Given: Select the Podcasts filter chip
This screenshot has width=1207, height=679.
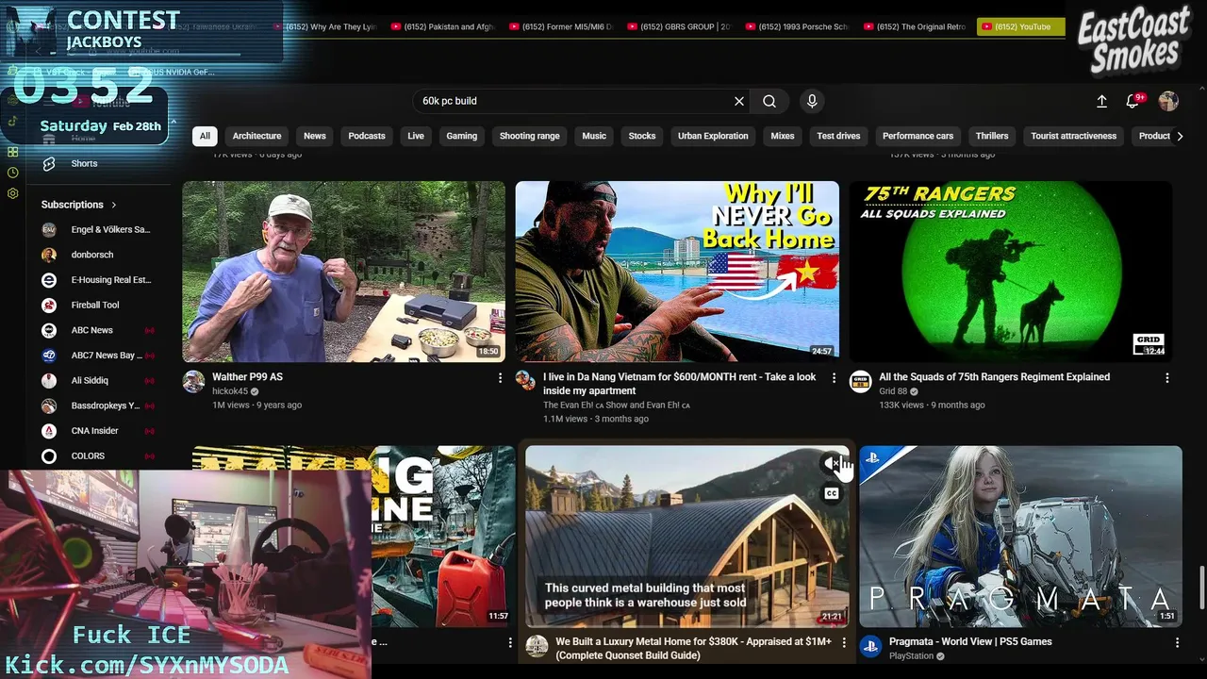Looking at the screenshot, I should 367,136.
